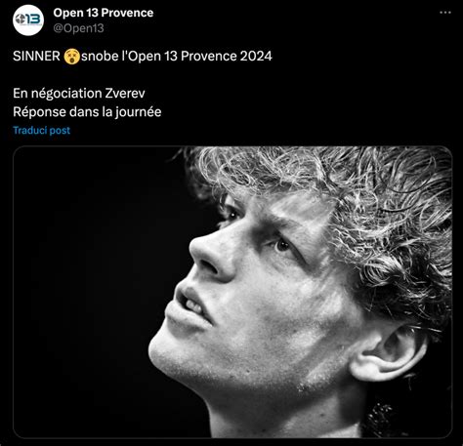Click the 'Open 13 Provence' display name
The width and height of the screenshot is (463, 446).
(104, 13)
